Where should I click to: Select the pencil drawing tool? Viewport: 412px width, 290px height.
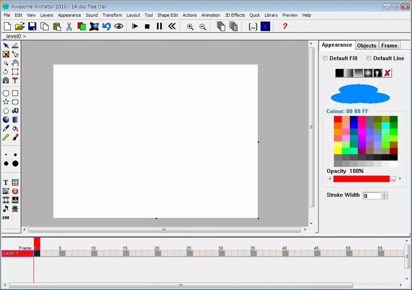[x=6, y=137]
